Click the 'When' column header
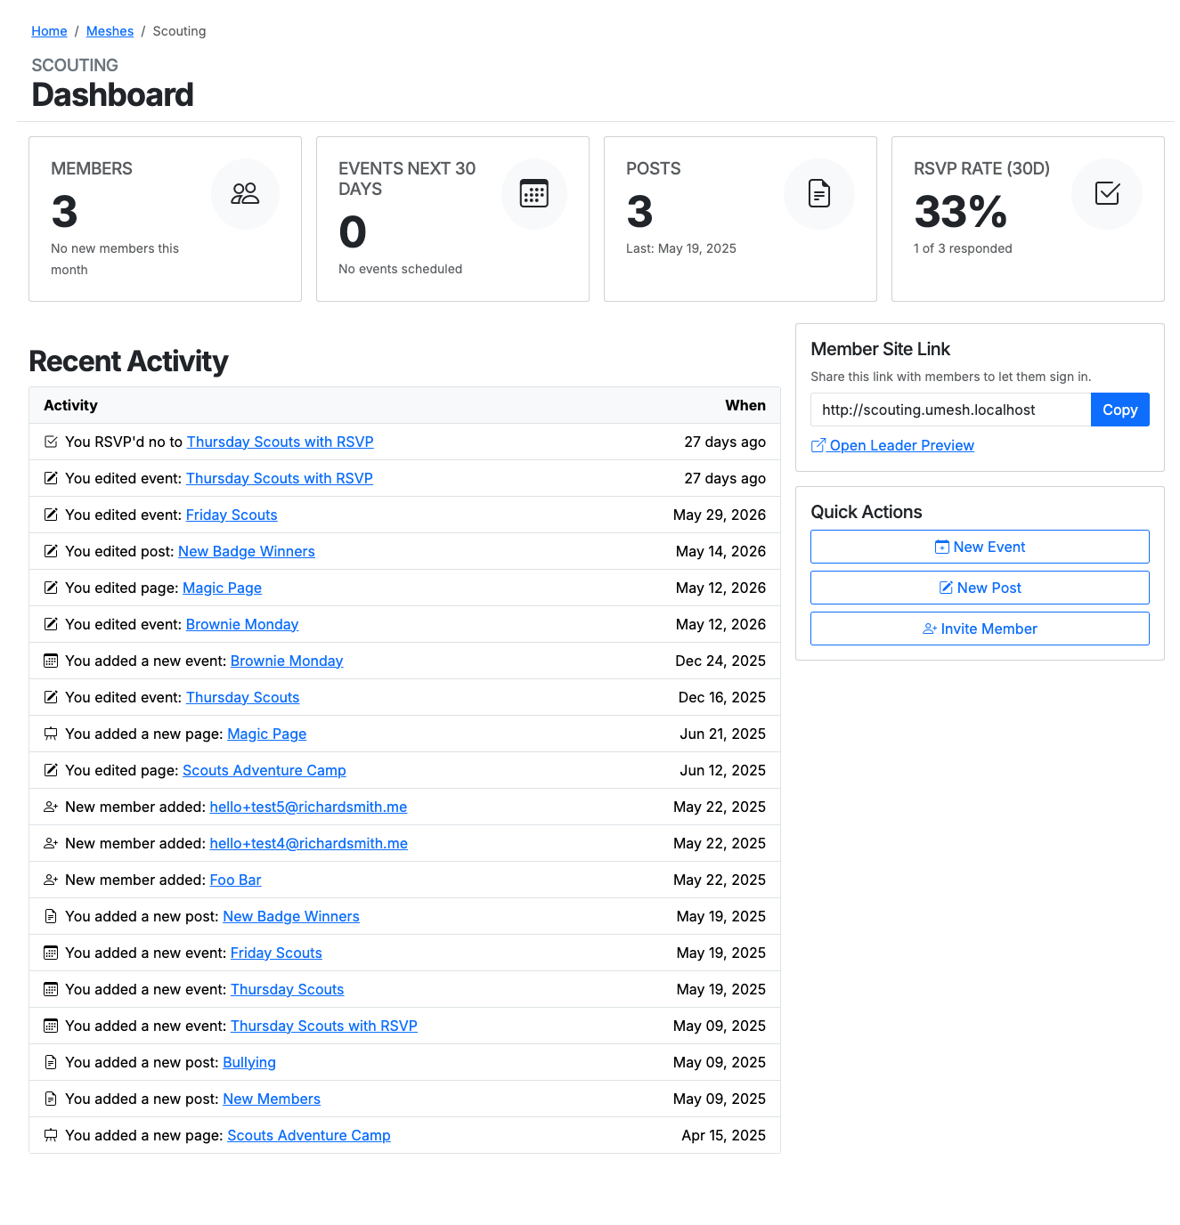Viewport: 1180px width, 1225px height. coord(745,405)
